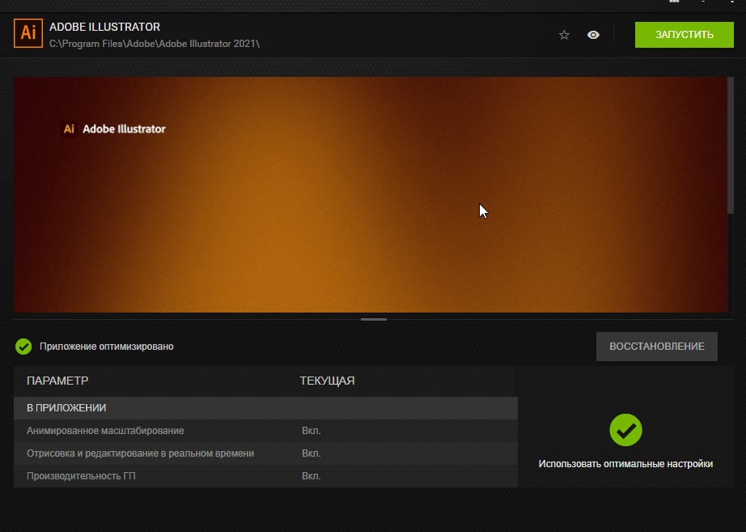Click the Program Files install path text

click(155, 44)
